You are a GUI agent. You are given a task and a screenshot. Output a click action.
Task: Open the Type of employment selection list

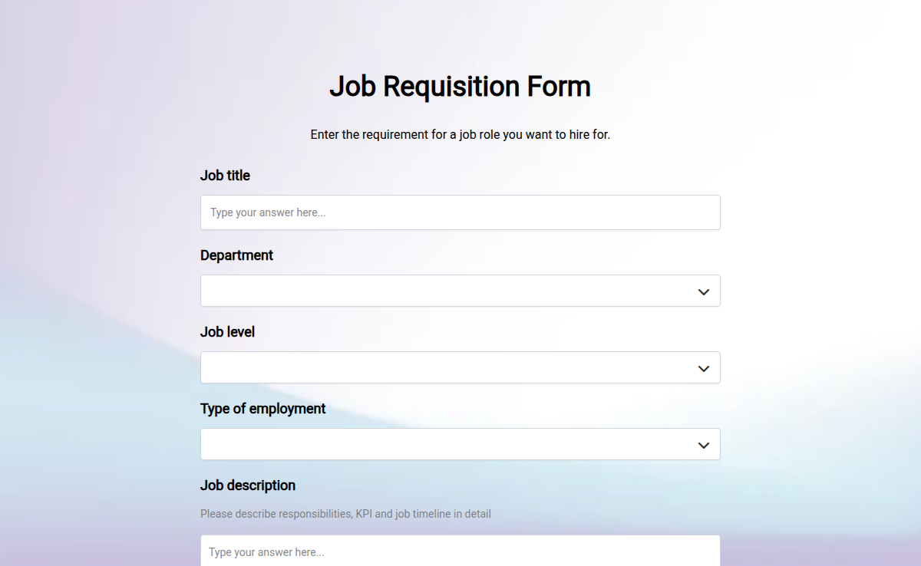[x=460, y=444]
